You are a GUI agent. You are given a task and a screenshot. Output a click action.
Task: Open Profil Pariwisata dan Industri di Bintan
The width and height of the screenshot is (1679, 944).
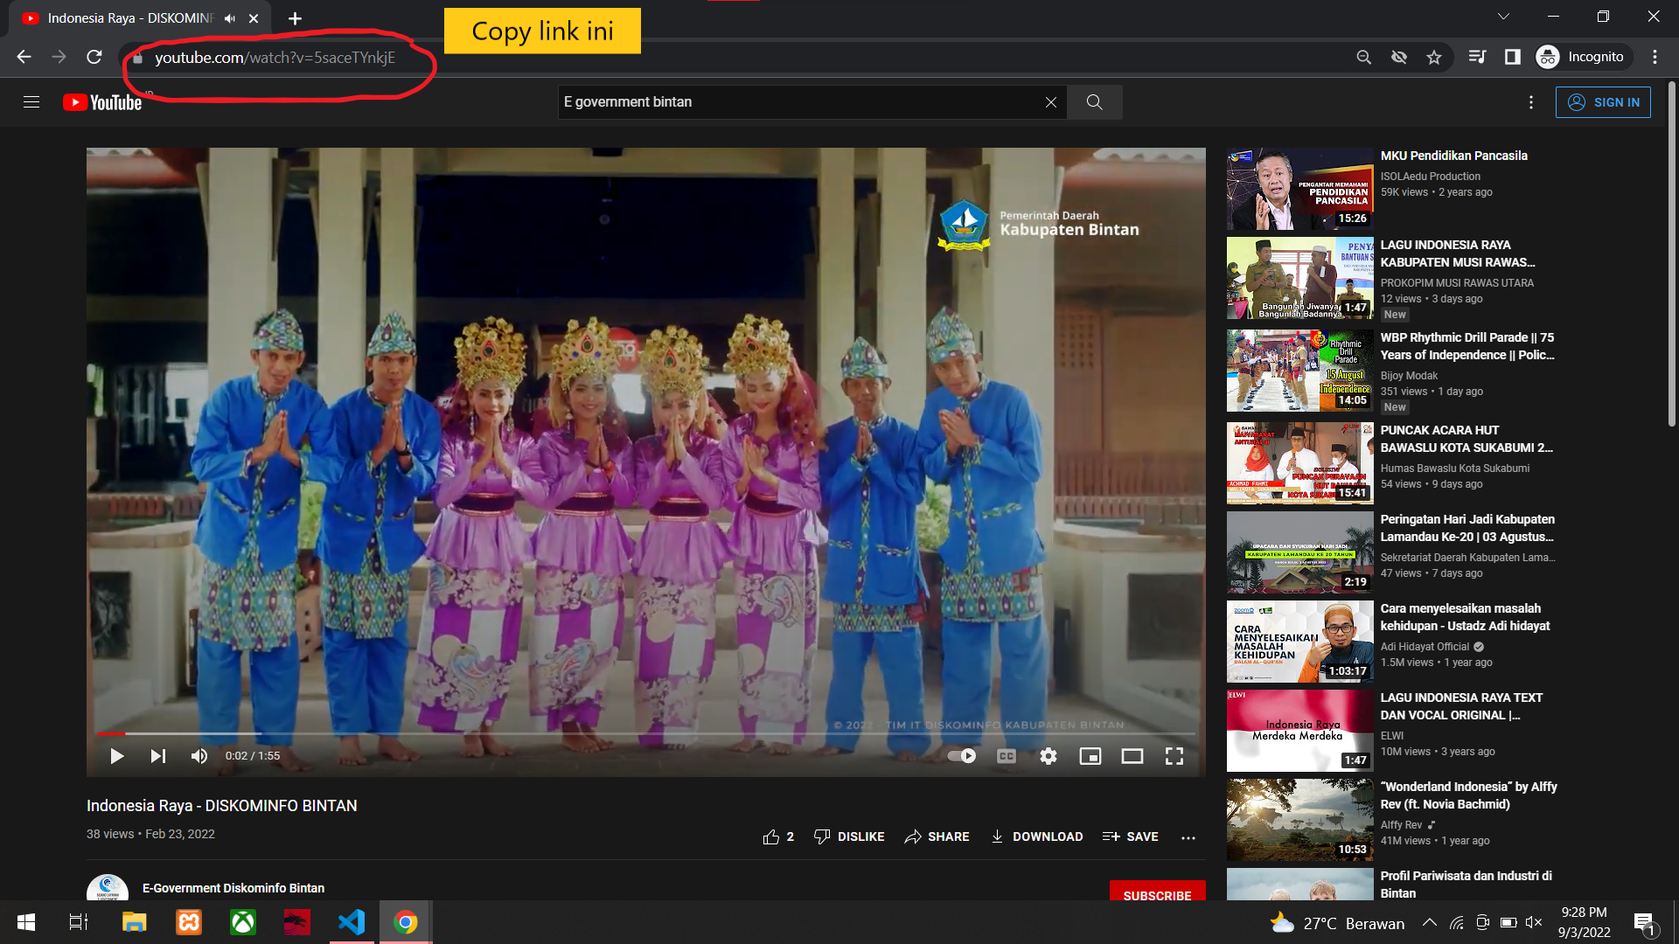pos(1467,885)
